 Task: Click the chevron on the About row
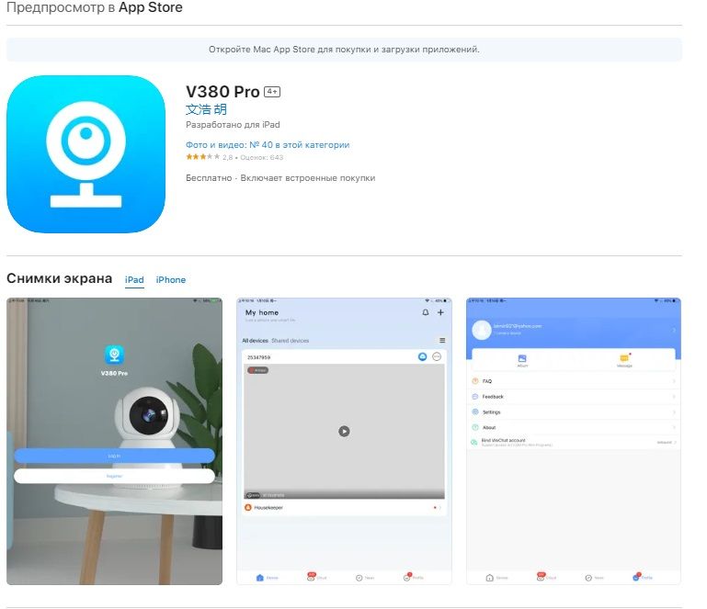674,427
